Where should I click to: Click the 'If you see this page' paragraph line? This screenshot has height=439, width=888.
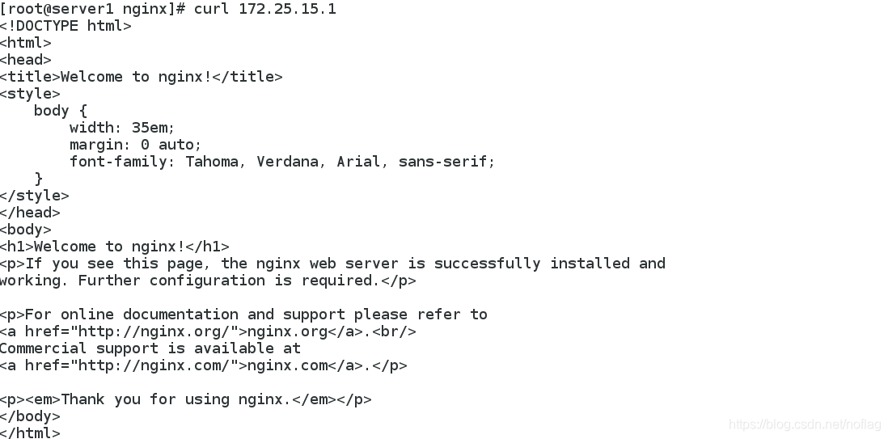click(332, 264)
